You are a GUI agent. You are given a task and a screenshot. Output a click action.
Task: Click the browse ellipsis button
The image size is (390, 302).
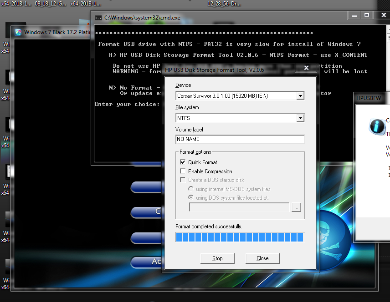[296, 207]
